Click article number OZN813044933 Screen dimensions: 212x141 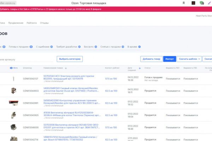[x=31, y=91]
